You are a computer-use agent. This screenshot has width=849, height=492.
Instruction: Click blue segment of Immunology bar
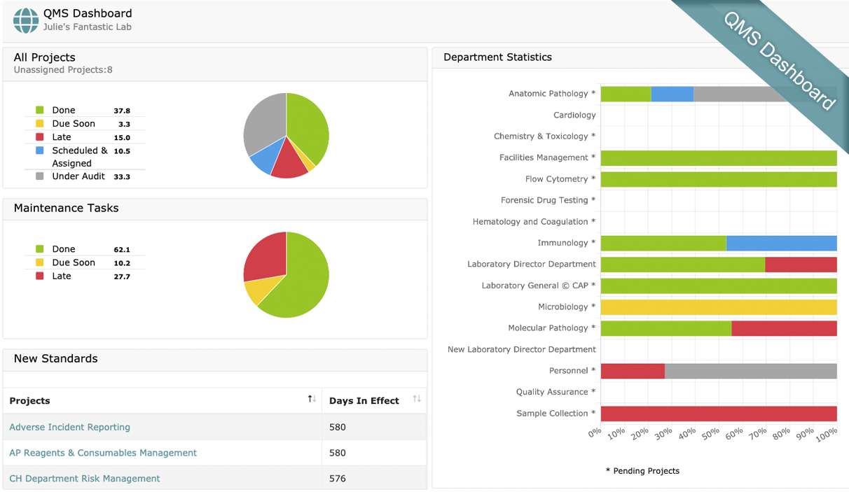781,243
